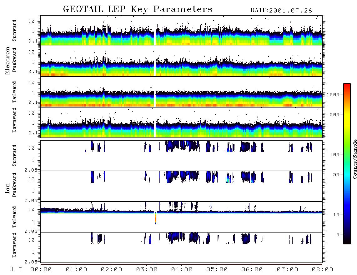
Task: Click the Electron Sunward spectrogram panel
Action: pos(181,31)
